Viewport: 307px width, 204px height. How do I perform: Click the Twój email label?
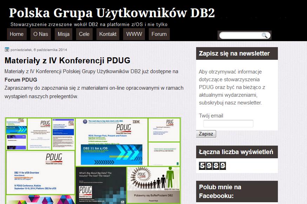(211, 116)
